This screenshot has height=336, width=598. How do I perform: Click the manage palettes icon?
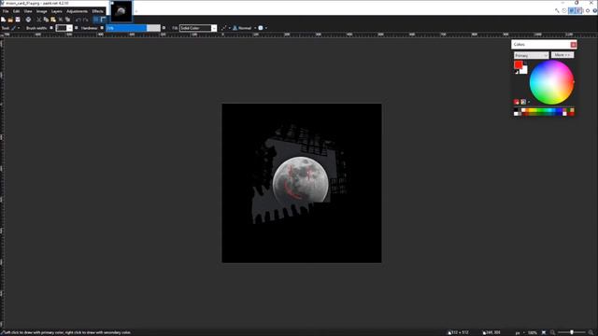click(x=523, y=102)
